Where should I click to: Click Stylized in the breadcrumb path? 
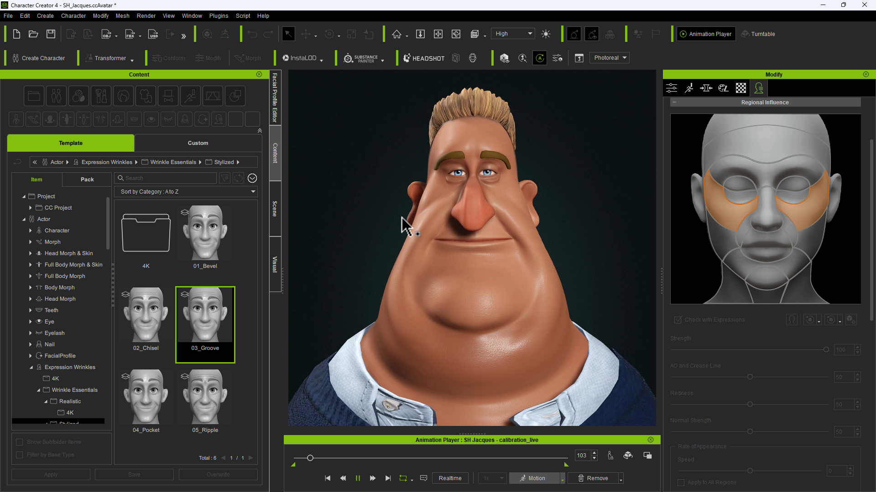pyautogui.click(x=224, y=162)
